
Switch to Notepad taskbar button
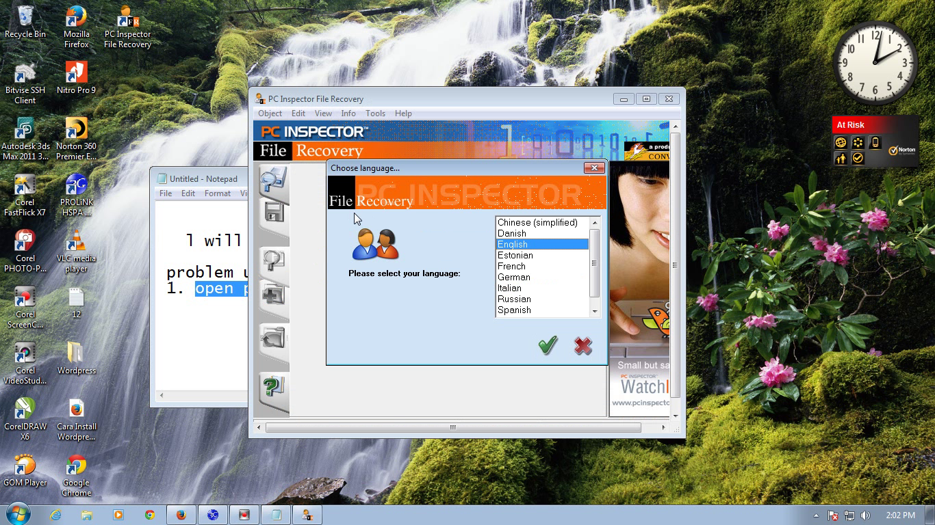pyautogui.click(x=276, y=515)
